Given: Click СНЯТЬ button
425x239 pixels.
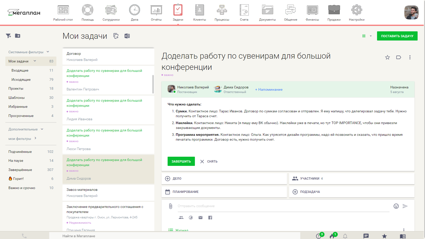Looking at the screenshot, I should click(x=209, y=161).
